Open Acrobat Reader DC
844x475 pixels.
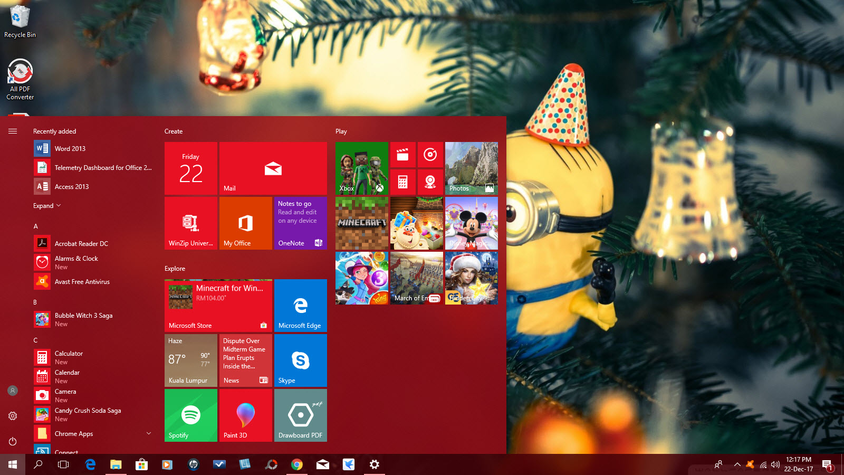tap(93, 244)
